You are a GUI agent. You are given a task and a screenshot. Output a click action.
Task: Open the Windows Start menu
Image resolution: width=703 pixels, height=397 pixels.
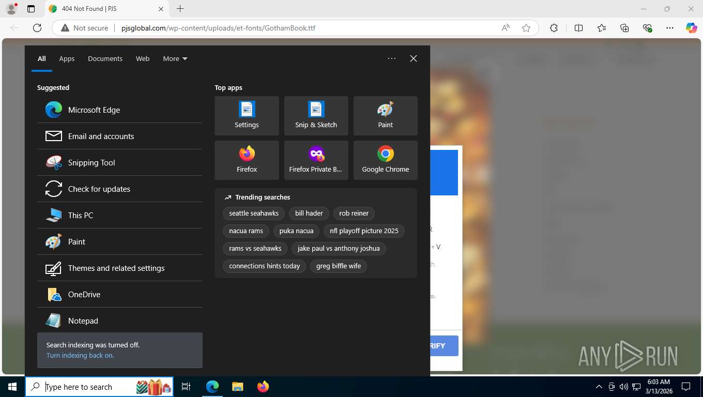[12, 387]
